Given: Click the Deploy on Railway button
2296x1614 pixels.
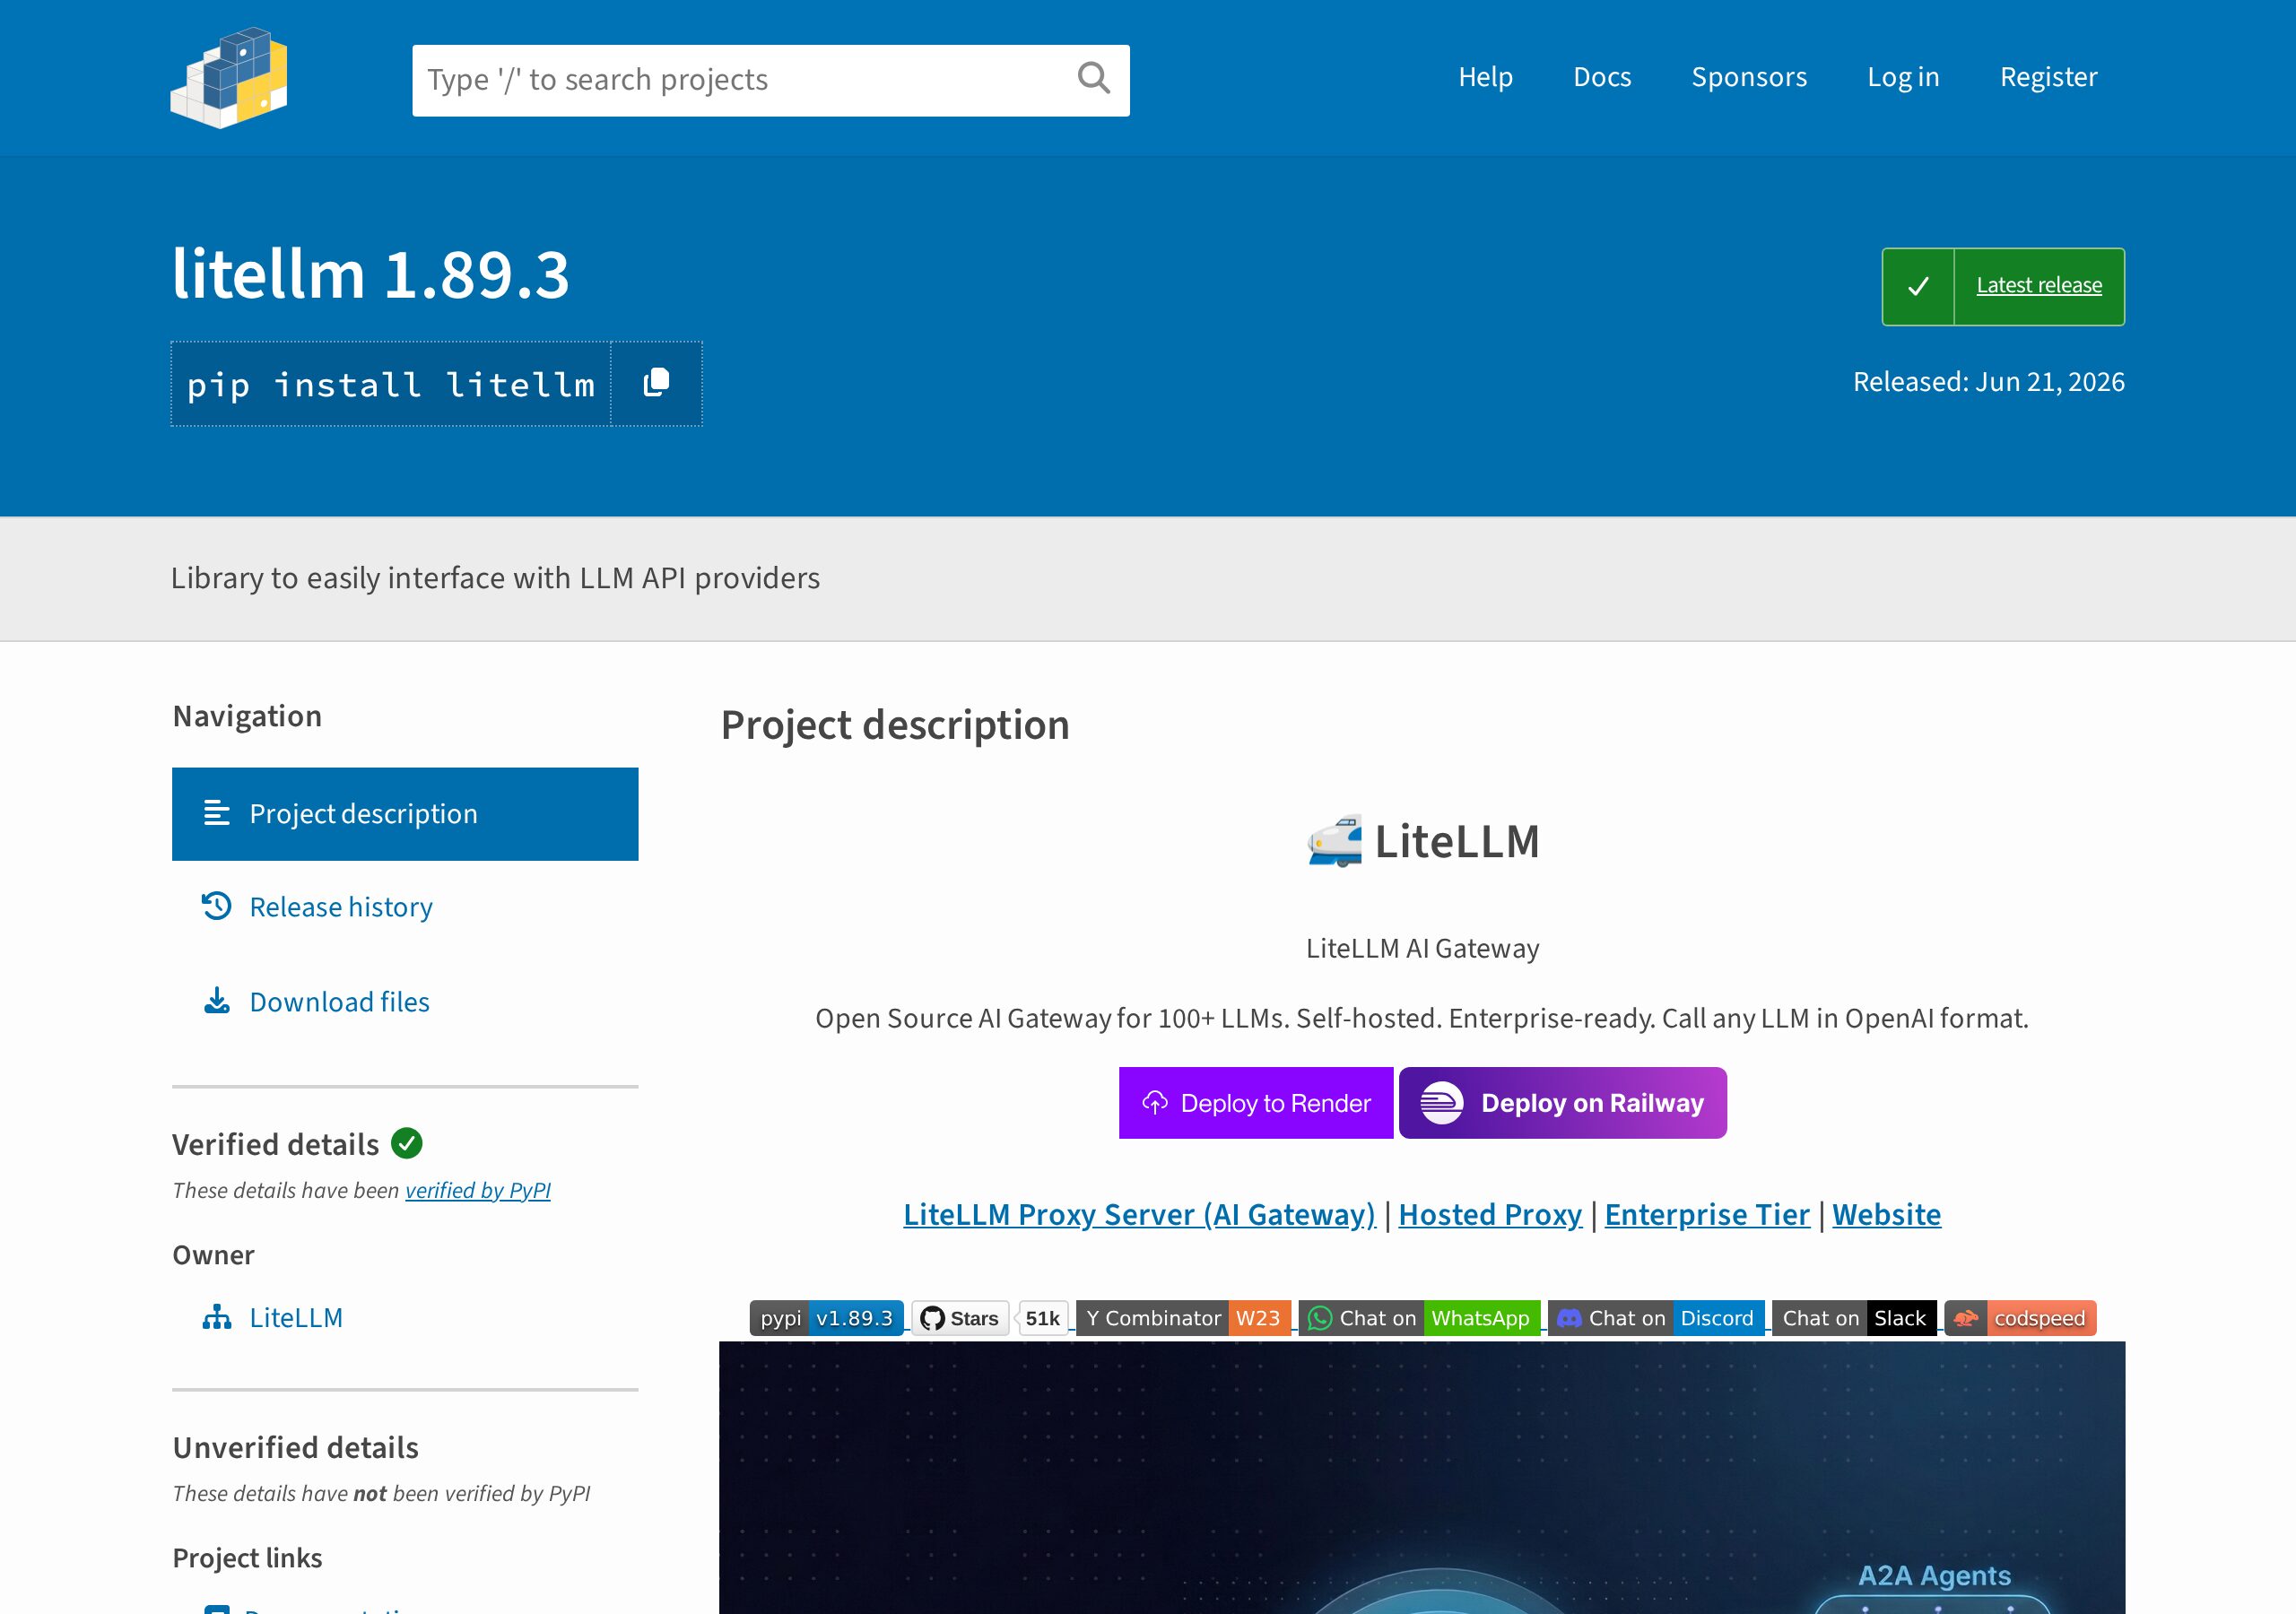Looking at the screenshot, I should tap(1563, 1103).
